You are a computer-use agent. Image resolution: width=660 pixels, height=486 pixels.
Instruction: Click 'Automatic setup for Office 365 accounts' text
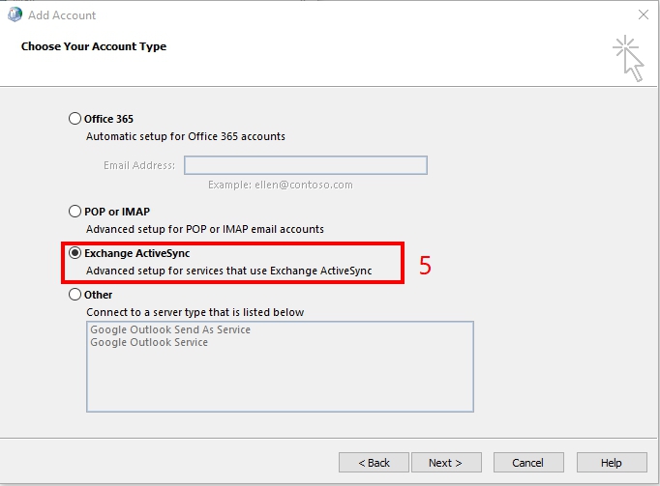click(x=186, y=136)
